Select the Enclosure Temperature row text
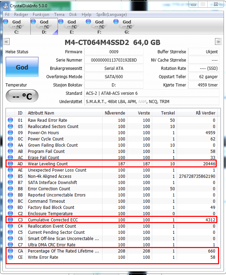 click(50, 214)
